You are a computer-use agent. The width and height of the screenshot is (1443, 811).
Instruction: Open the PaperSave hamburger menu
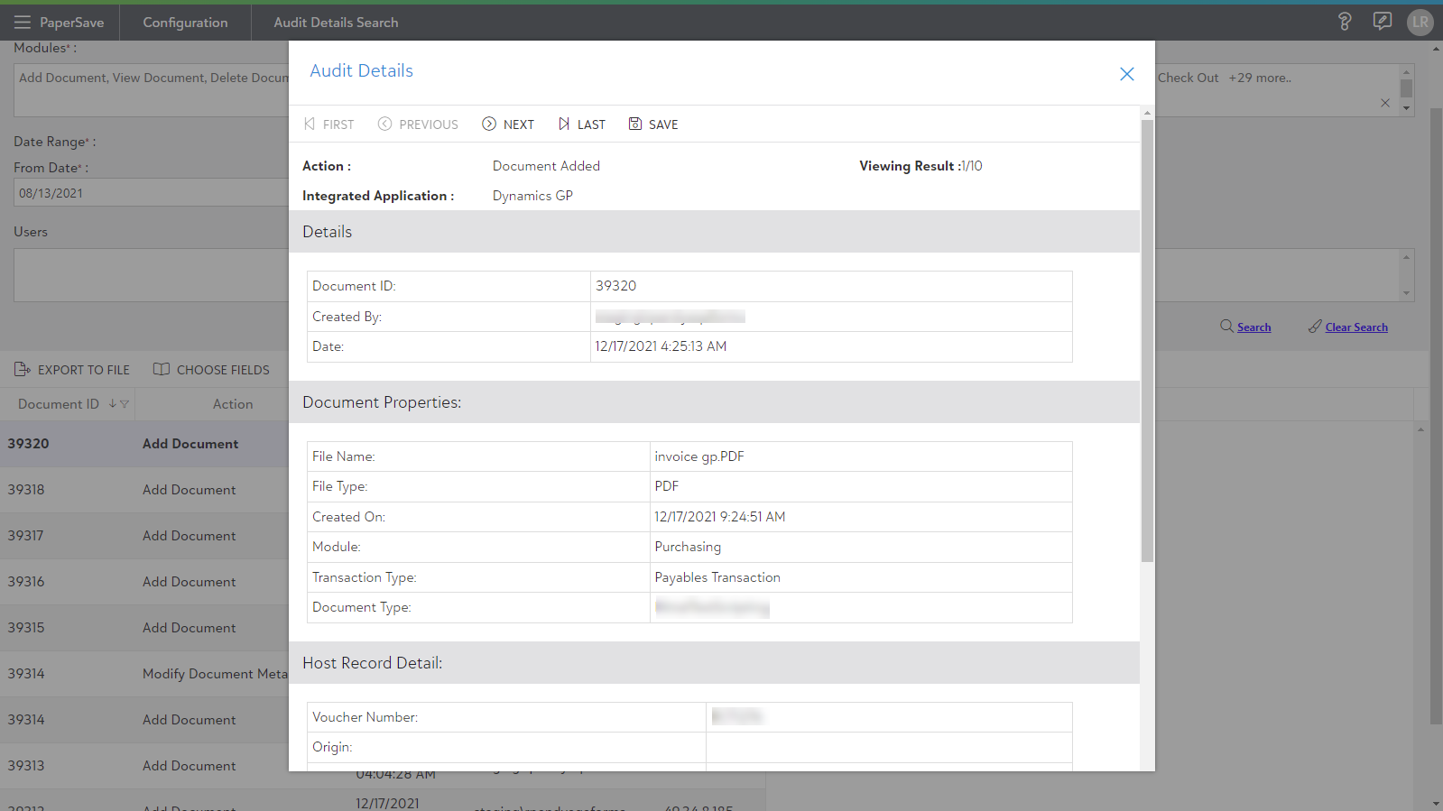22,23
